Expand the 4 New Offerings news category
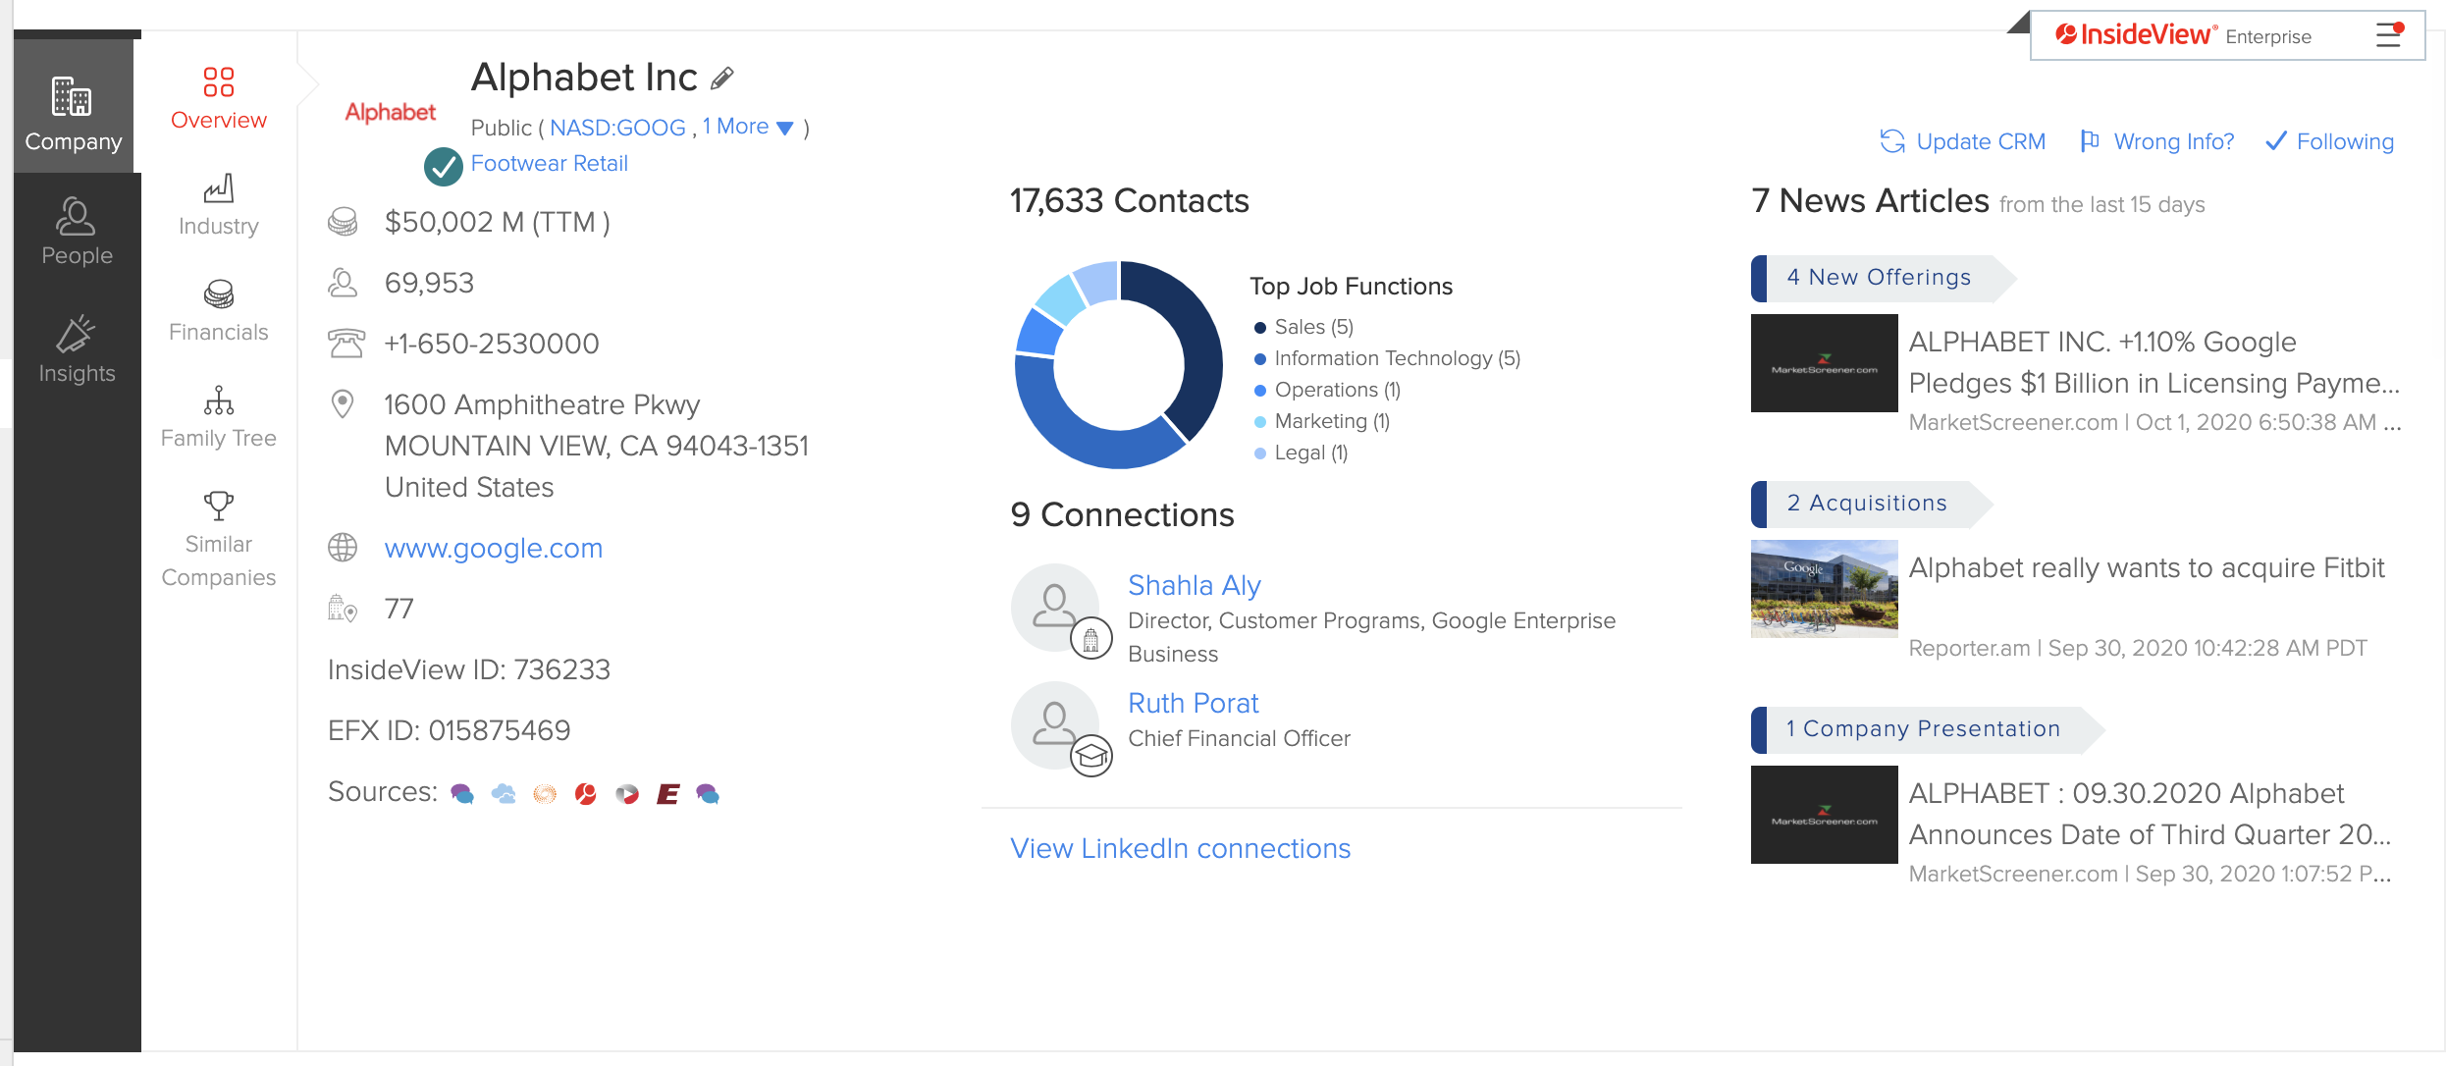This screenshot has width=2446, height=1066. [1878, 278]
